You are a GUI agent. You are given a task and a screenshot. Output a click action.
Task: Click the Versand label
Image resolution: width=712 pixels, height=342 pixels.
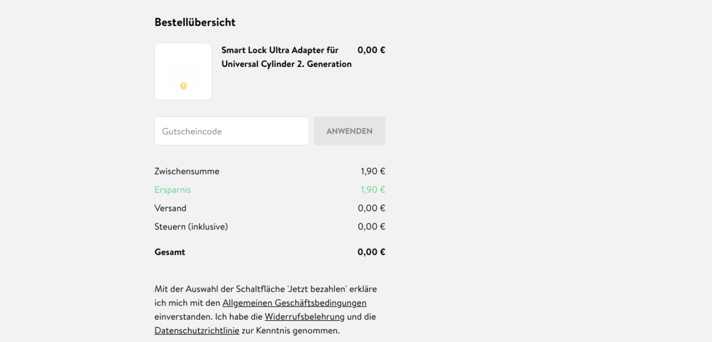pos(170,208)
